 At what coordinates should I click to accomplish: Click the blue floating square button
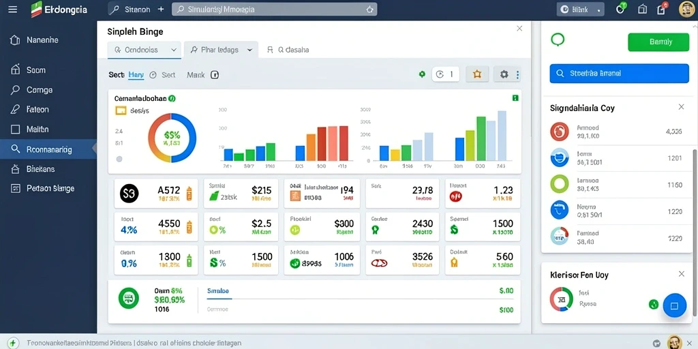(x=674, y=305)
